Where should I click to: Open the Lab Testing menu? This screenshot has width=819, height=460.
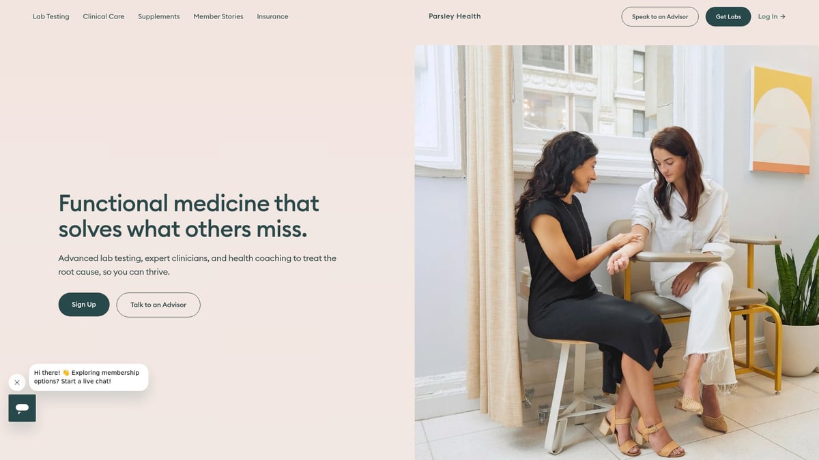(51, 16)
